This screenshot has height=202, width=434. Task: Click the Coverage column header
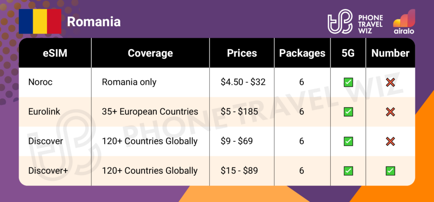[150, 53]
